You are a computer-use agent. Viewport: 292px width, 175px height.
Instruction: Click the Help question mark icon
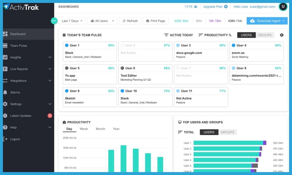[x=5, y=127]
